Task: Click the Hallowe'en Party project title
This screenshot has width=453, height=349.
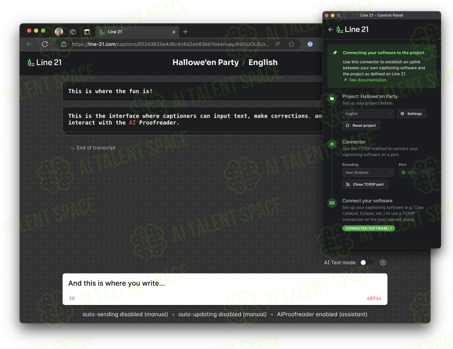Action: (x=206, y=62)
